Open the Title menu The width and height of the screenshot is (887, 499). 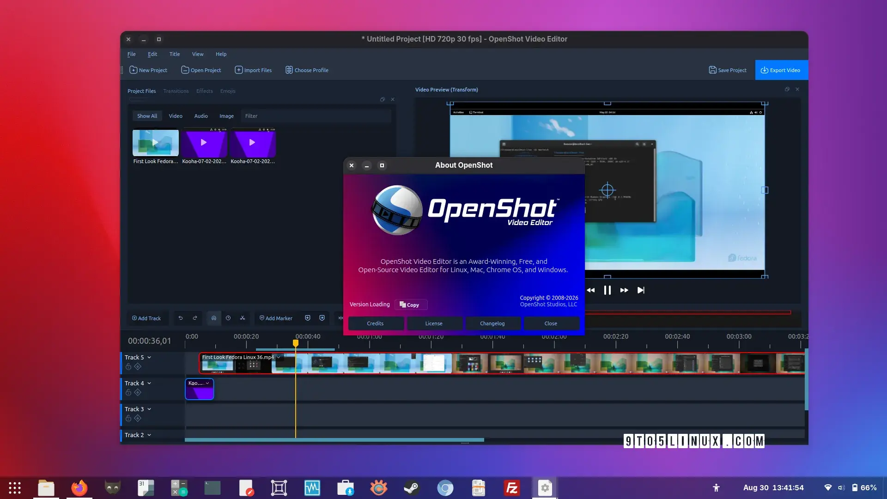175,54
